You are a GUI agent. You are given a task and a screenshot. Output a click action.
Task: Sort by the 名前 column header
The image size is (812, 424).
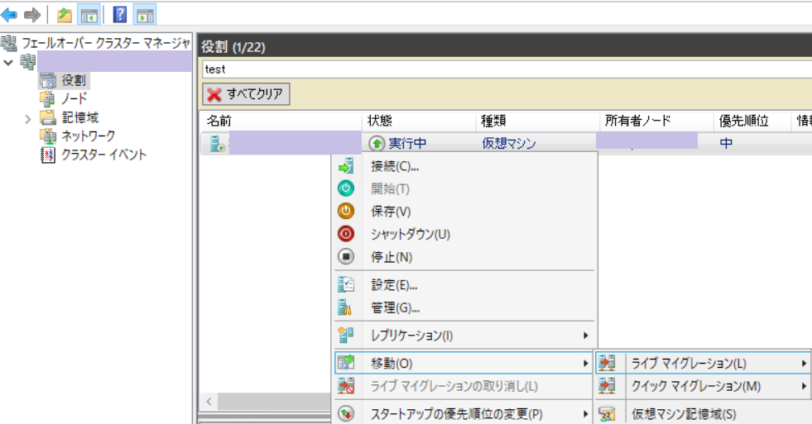pos(280,121)
